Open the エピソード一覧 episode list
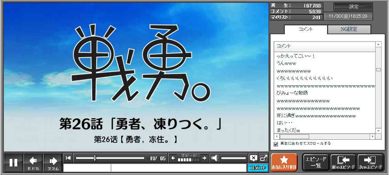389x175 pixels. click(315, 162)
